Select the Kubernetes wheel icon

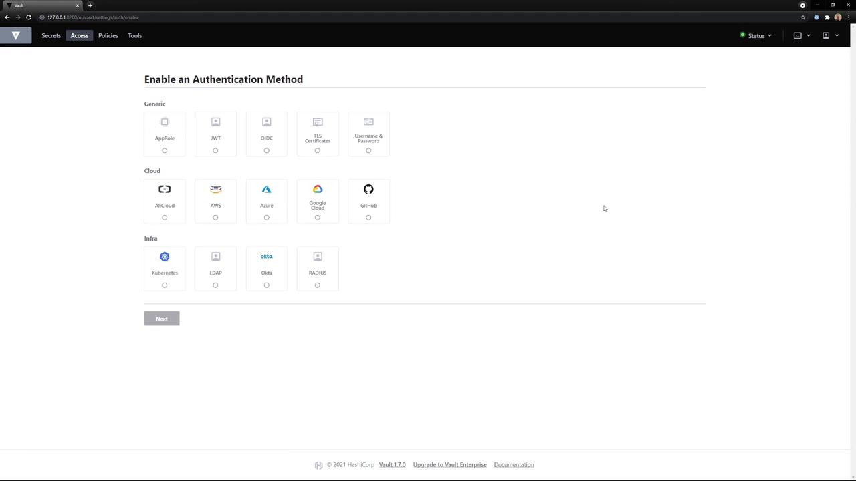tap(165, 257)
